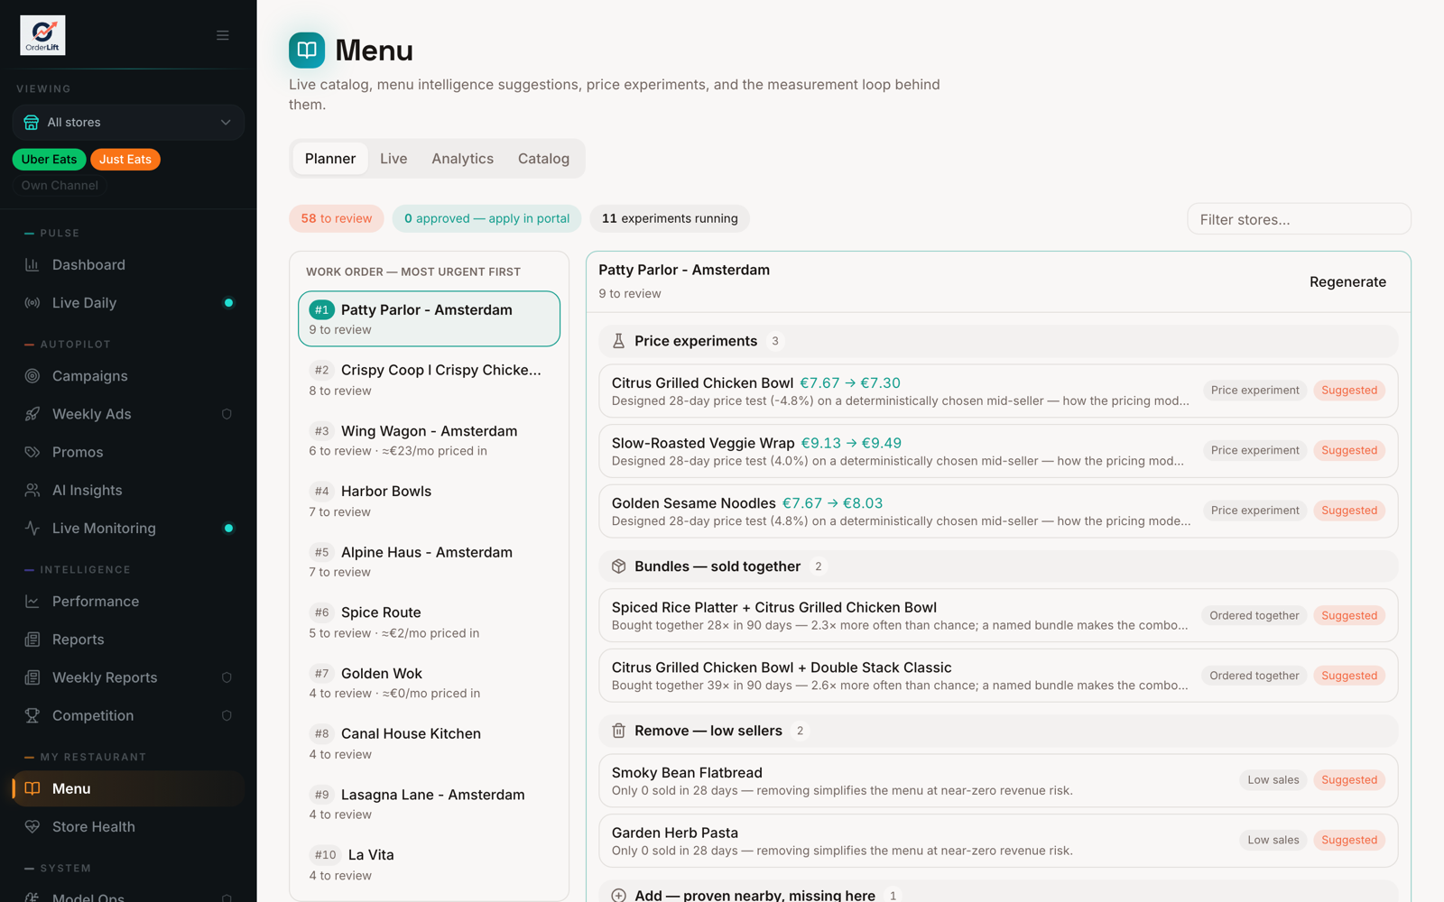Image resolution: width=1444 pixels, height=902 pixels.
Task: Open the Smoky Bean Flatbread suggestion
Action: [998, 781]
